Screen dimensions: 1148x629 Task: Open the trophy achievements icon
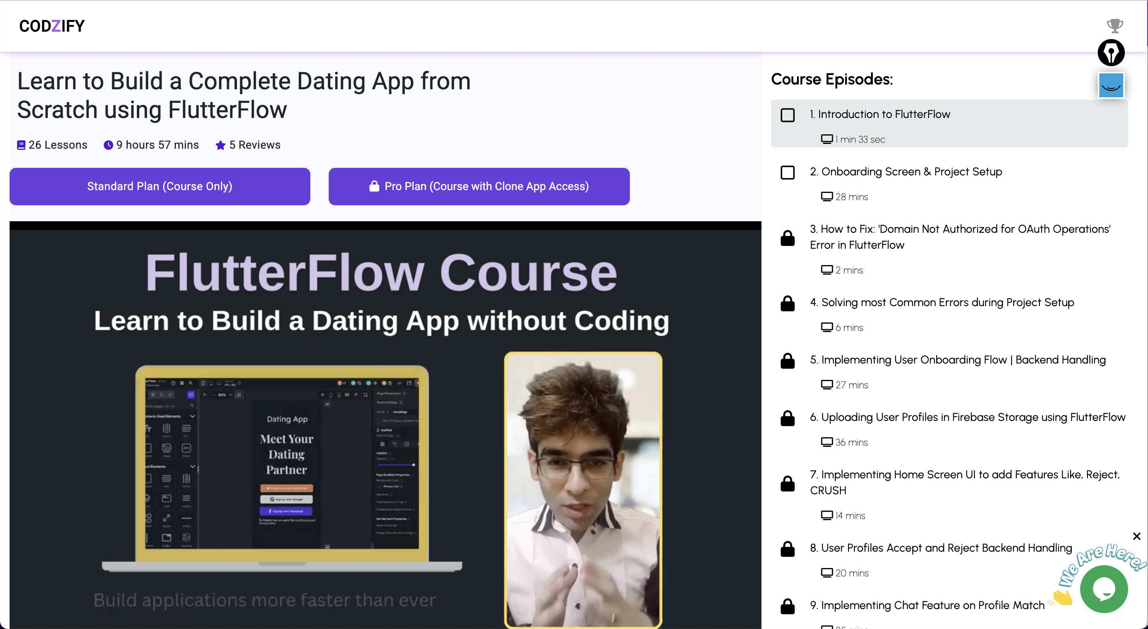click(x=1114, y=26)
